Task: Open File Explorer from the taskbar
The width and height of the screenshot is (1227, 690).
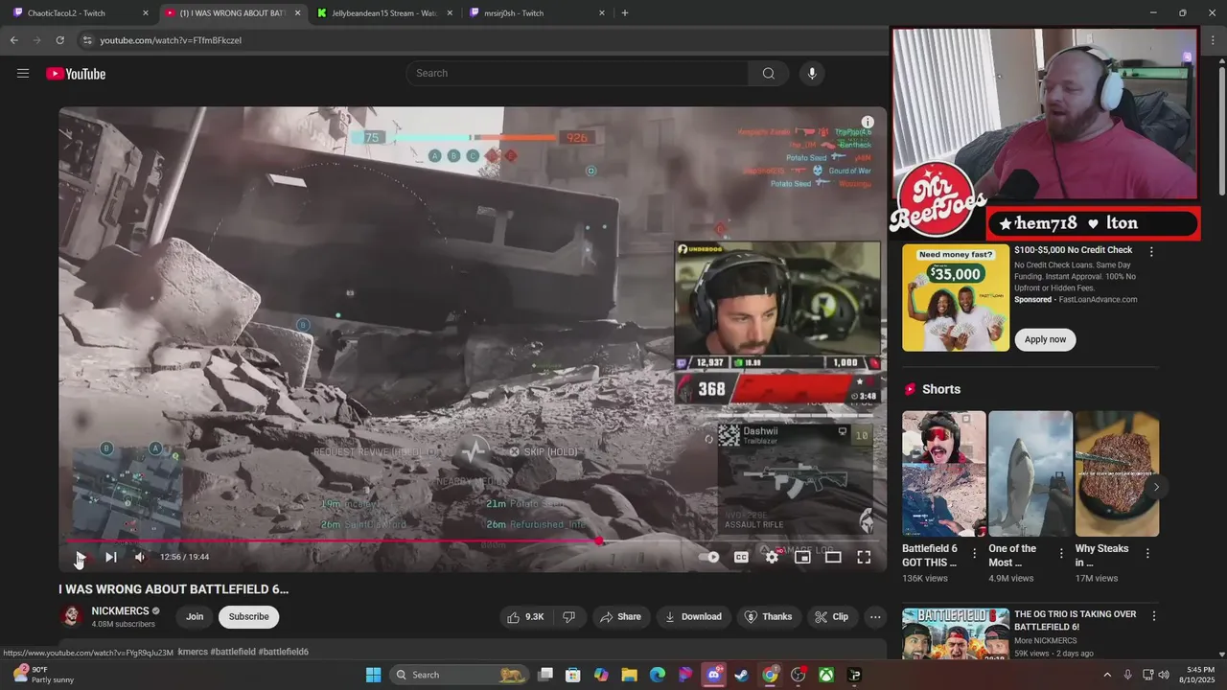Action: click(630, 675)
